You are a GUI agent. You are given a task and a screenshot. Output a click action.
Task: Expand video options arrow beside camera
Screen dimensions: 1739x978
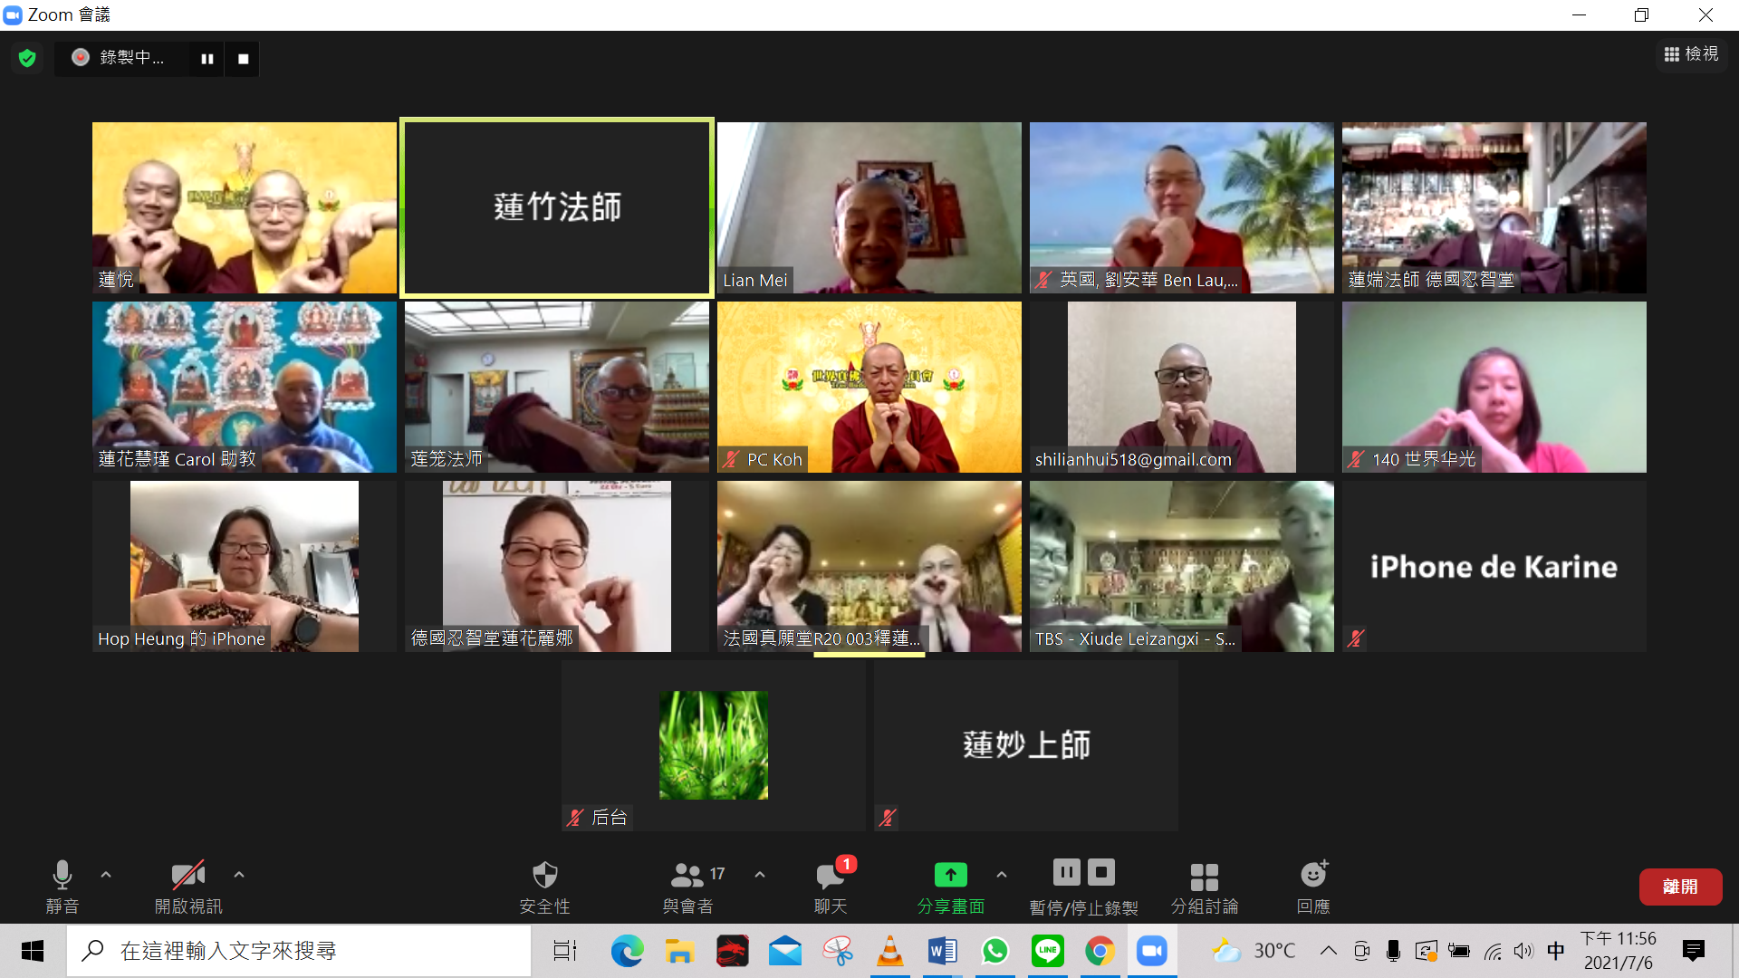click(x=239, y=875)
